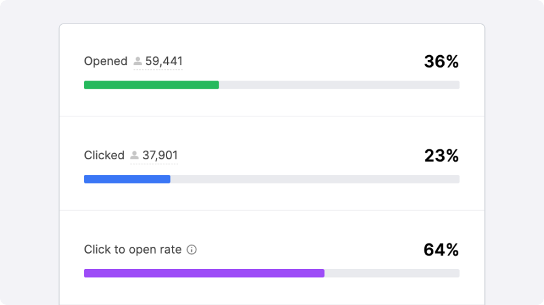Screen dimensions: 544x305
Task: Click divider line above Click to open rate
Action: click(x=272, y=210)
